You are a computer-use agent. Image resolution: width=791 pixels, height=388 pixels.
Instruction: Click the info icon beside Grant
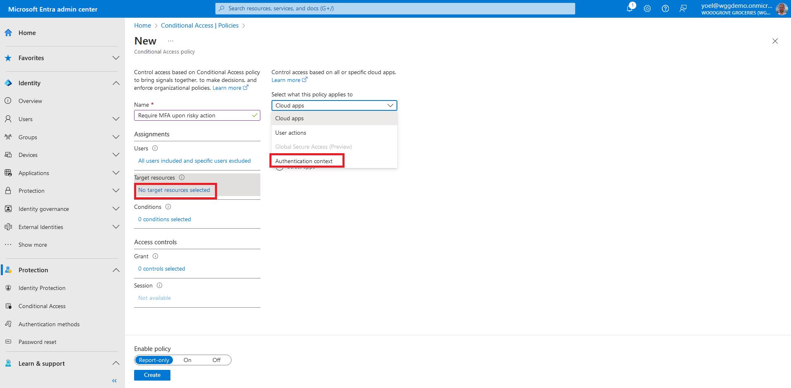156,256
